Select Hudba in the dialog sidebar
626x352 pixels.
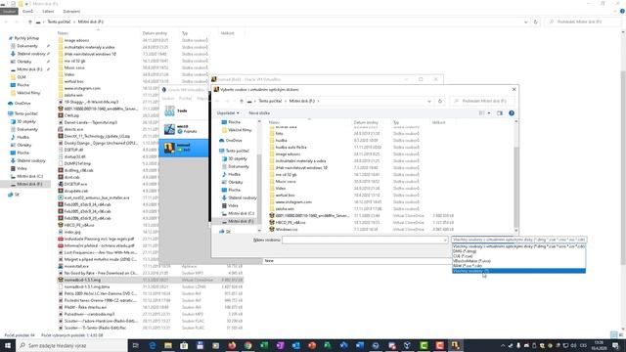tap(234, 174)
